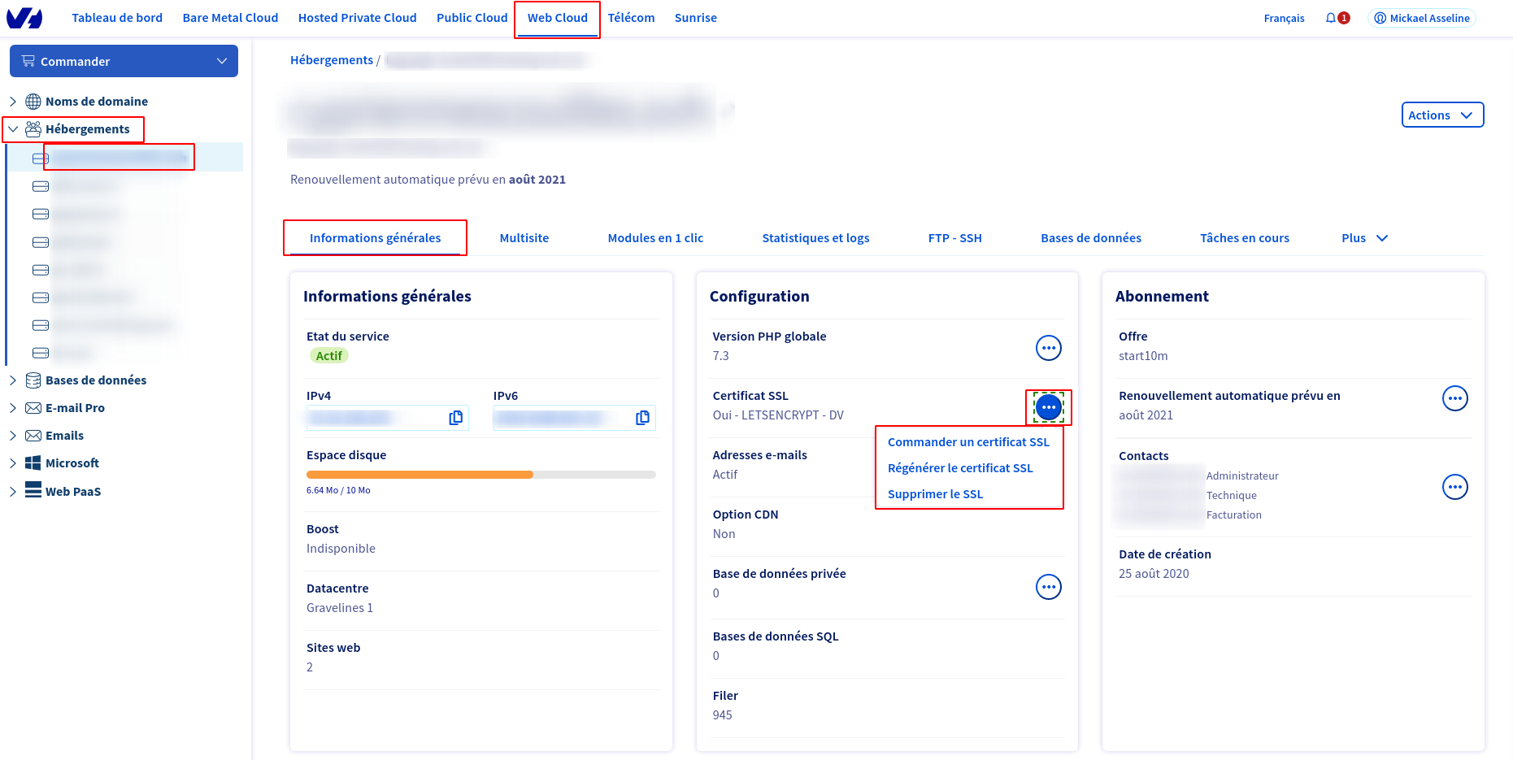Viewport: 1513px width, 760px height.
Task: Click the OVH logo in top-left corner
Action: click(24, 18)
